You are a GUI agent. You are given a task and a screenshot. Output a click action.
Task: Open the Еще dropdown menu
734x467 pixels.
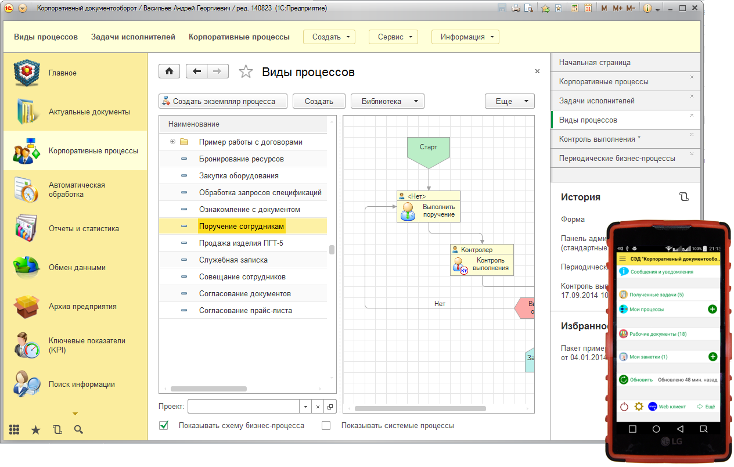509,101
